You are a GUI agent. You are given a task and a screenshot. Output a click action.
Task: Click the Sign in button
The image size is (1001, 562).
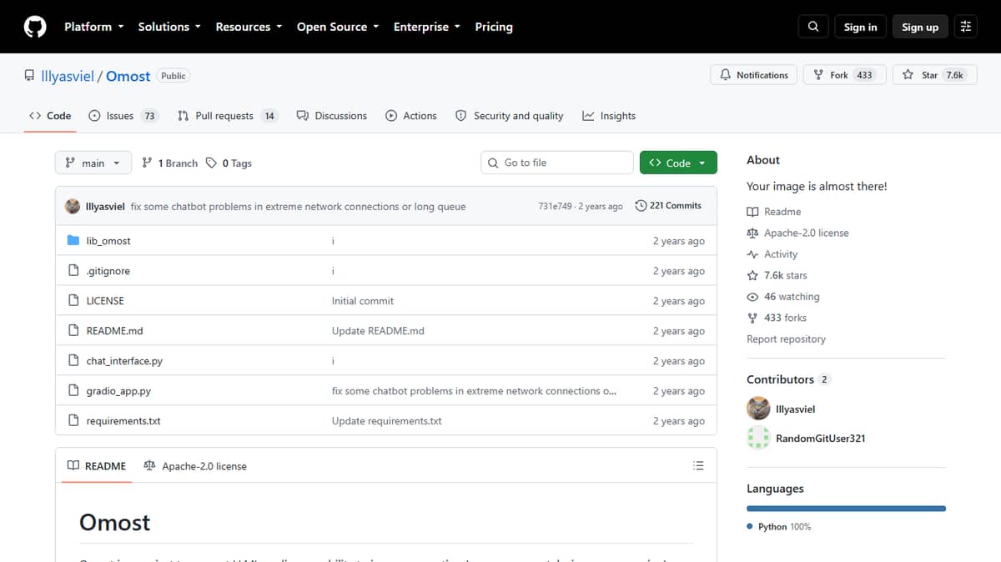pos(860,27)
